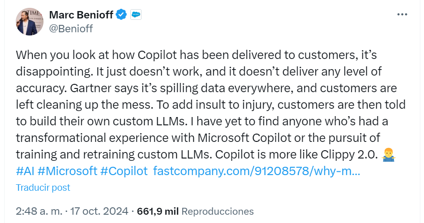424x223 pixels.
Task: Open the #Copilot hashtag
Action: coord(123,170)
